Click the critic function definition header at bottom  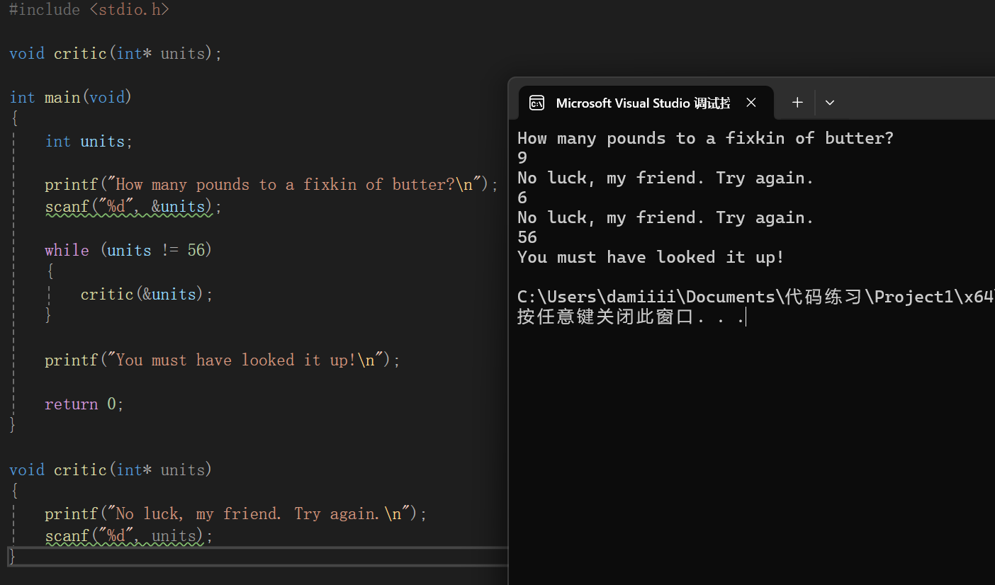tap(111, 470)
